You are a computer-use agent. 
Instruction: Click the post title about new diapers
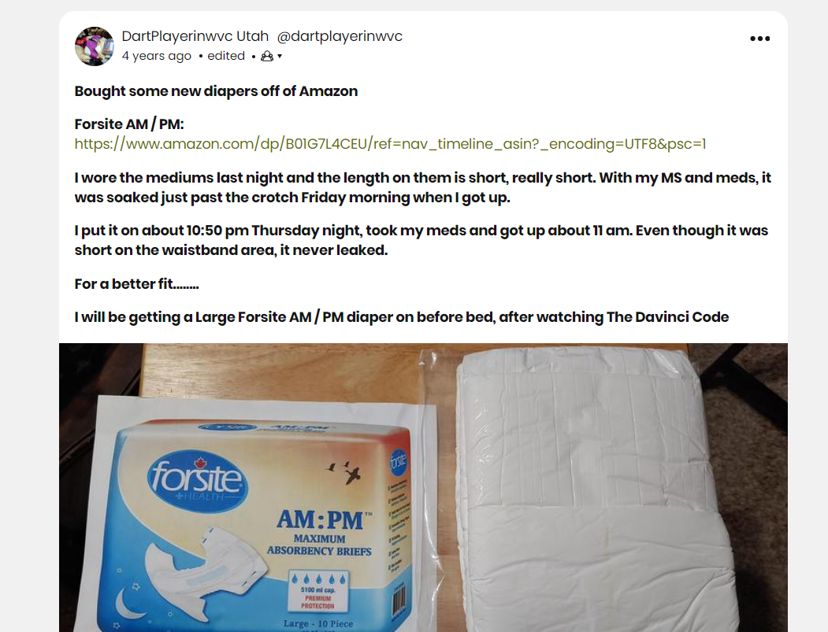pyautogui.click(x=216, y=91)
